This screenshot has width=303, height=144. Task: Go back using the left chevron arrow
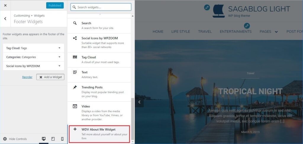(5, 19)
